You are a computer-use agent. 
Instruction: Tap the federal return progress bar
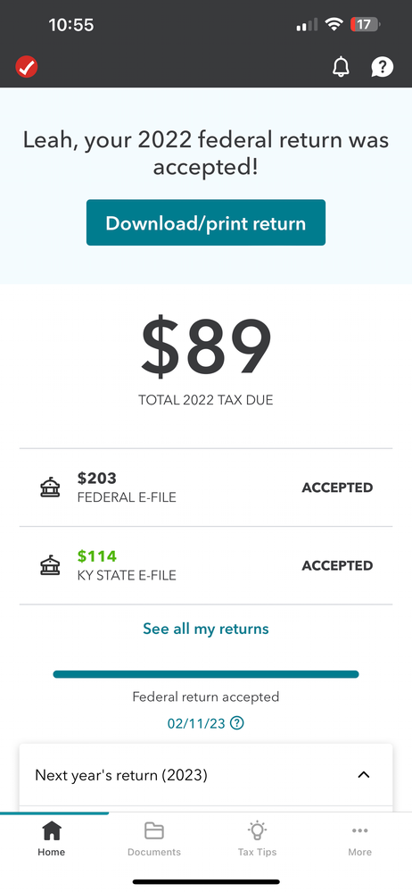pos(206,674)
